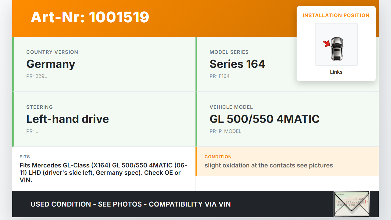
Task: Click the PR: L code
Action: (32, 131)
